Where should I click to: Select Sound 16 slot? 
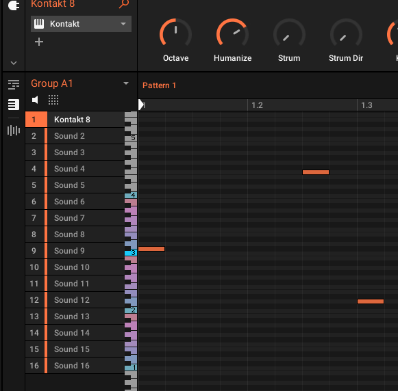pyautogui.click(x=75, y=366)
